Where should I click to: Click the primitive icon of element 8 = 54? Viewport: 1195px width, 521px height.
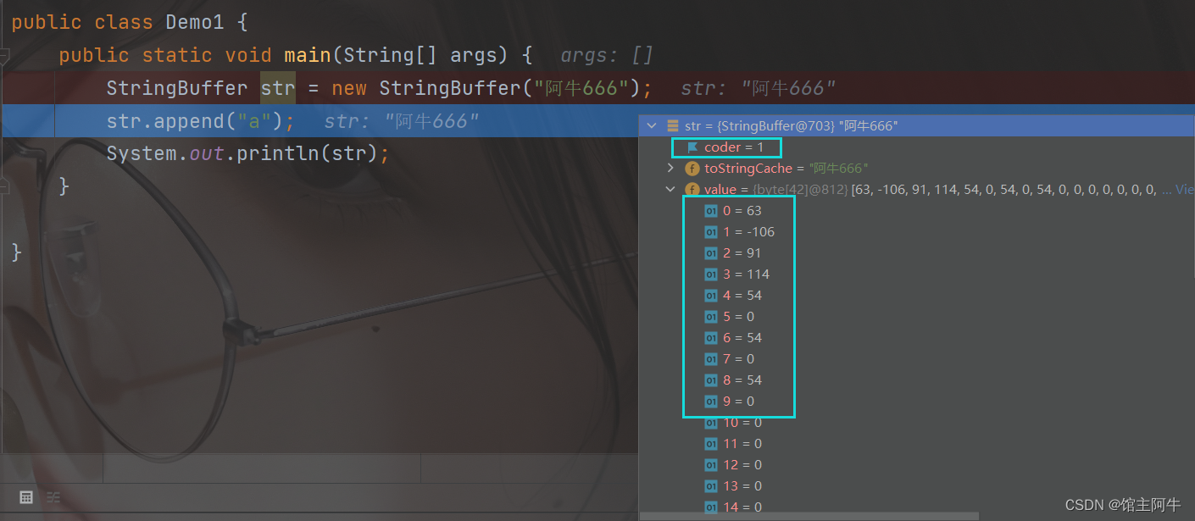[x=711, y=380]
